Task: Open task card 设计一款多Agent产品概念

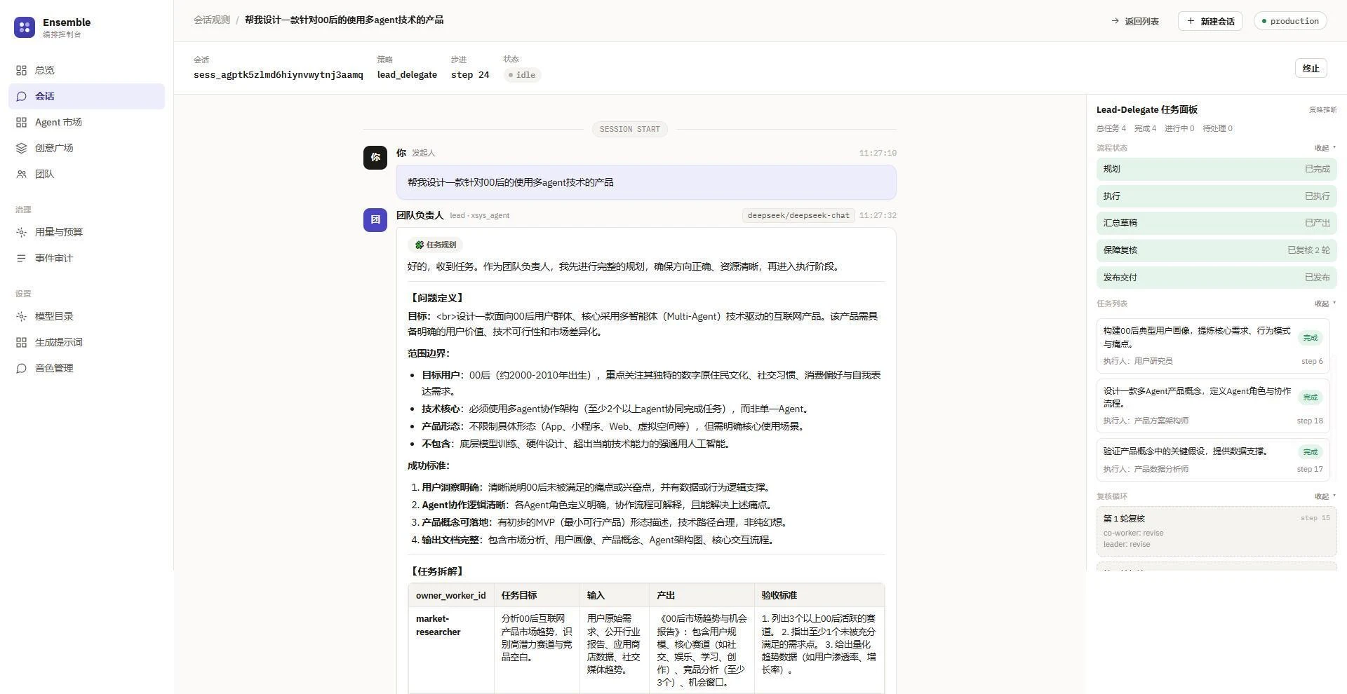Action: click(x=1213, y=406)
